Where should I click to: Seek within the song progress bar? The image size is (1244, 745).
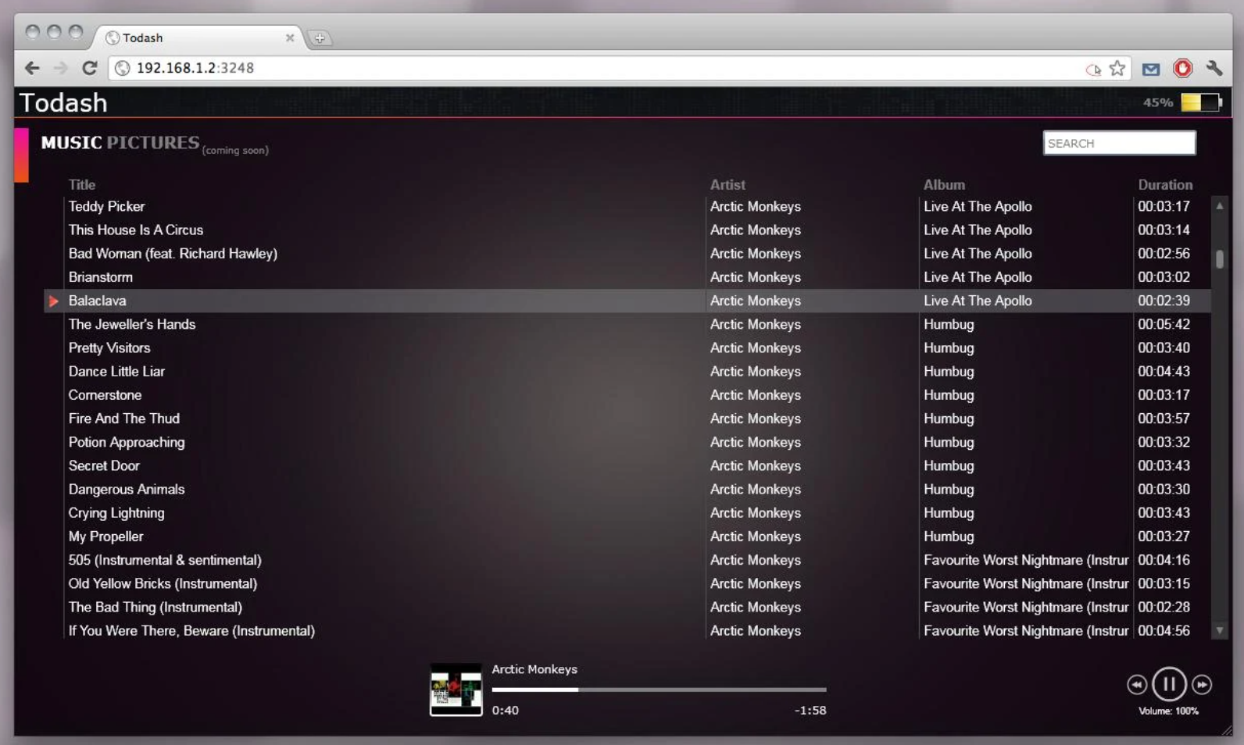(659, 690)
